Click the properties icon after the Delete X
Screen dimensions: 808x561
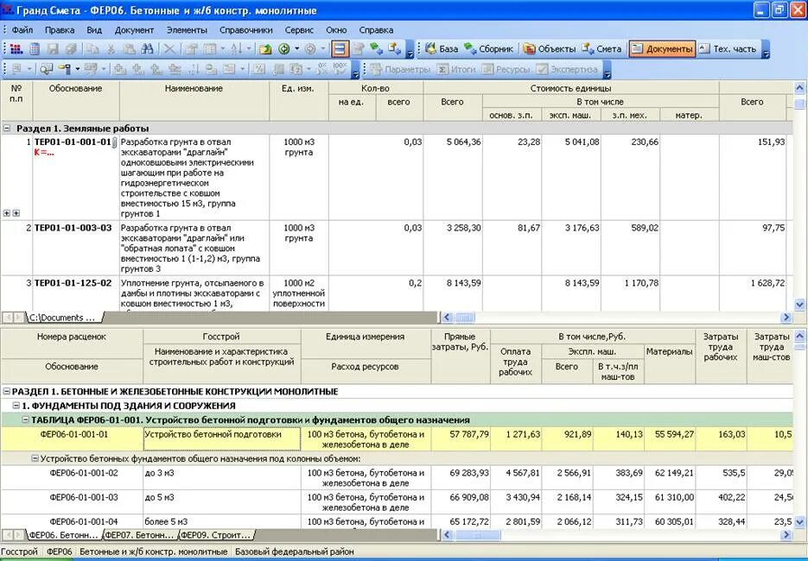(x=191, y=49)
